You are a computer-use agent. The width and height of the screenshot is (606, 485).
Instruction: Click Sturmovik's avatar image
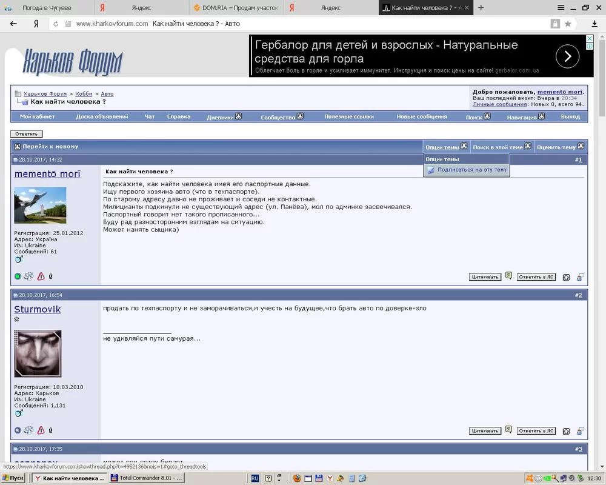[38, 353]
